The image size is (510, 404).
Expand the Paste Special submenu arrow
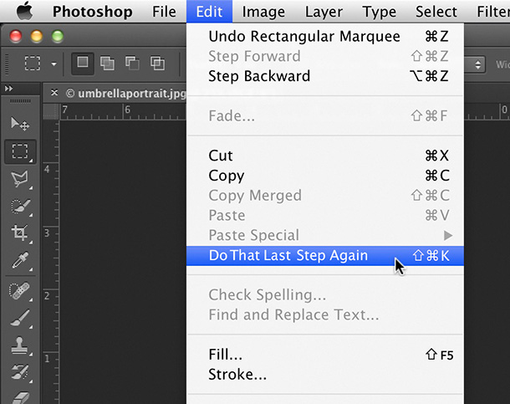pos(448,235)
